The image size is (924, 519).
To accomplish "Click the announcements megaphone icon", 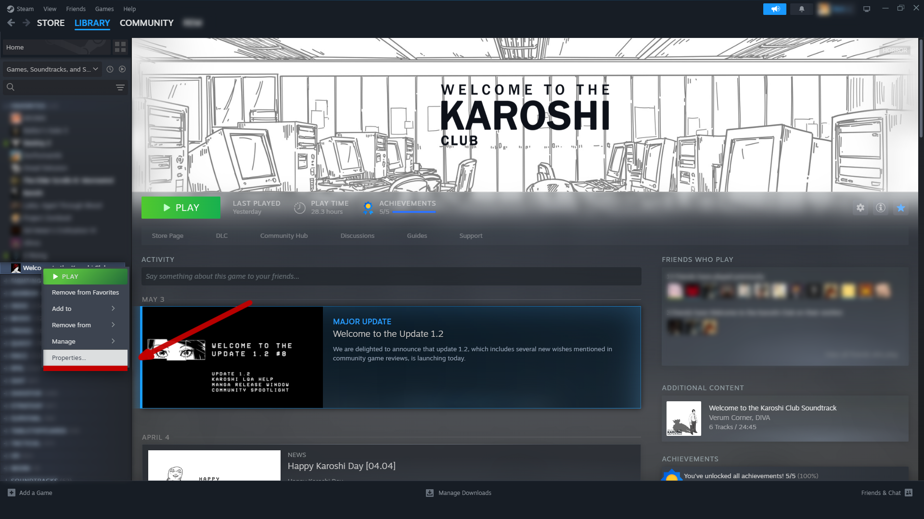I will click(774, 9).
